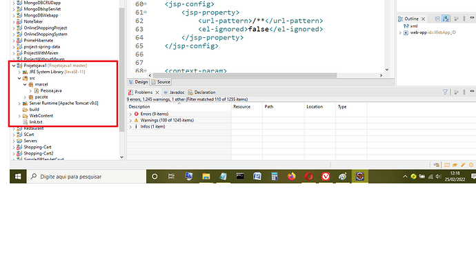
Task: Click the Windows search box
Action: click(86, 177)
